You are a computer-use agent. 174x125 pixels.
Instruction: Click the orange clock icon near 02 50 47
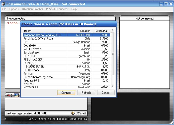pyautogui.click(x=73, y=113)
